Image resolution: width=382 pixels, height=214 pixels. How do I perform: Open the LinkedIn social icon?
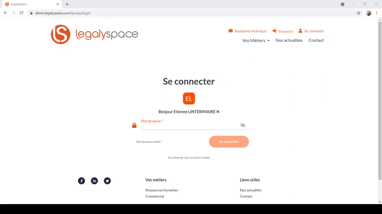tap(94, 181)
